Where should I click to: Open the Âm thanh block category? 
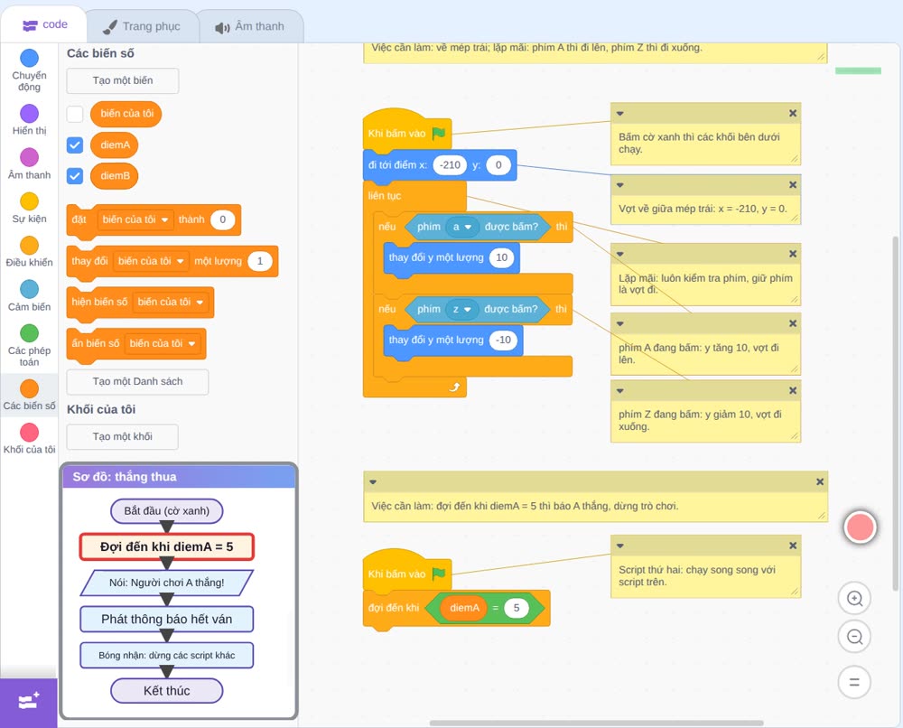pos(30,164)
